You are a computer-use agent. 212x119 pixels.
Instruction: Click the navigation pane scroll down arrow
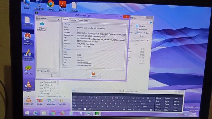[58, 94]
